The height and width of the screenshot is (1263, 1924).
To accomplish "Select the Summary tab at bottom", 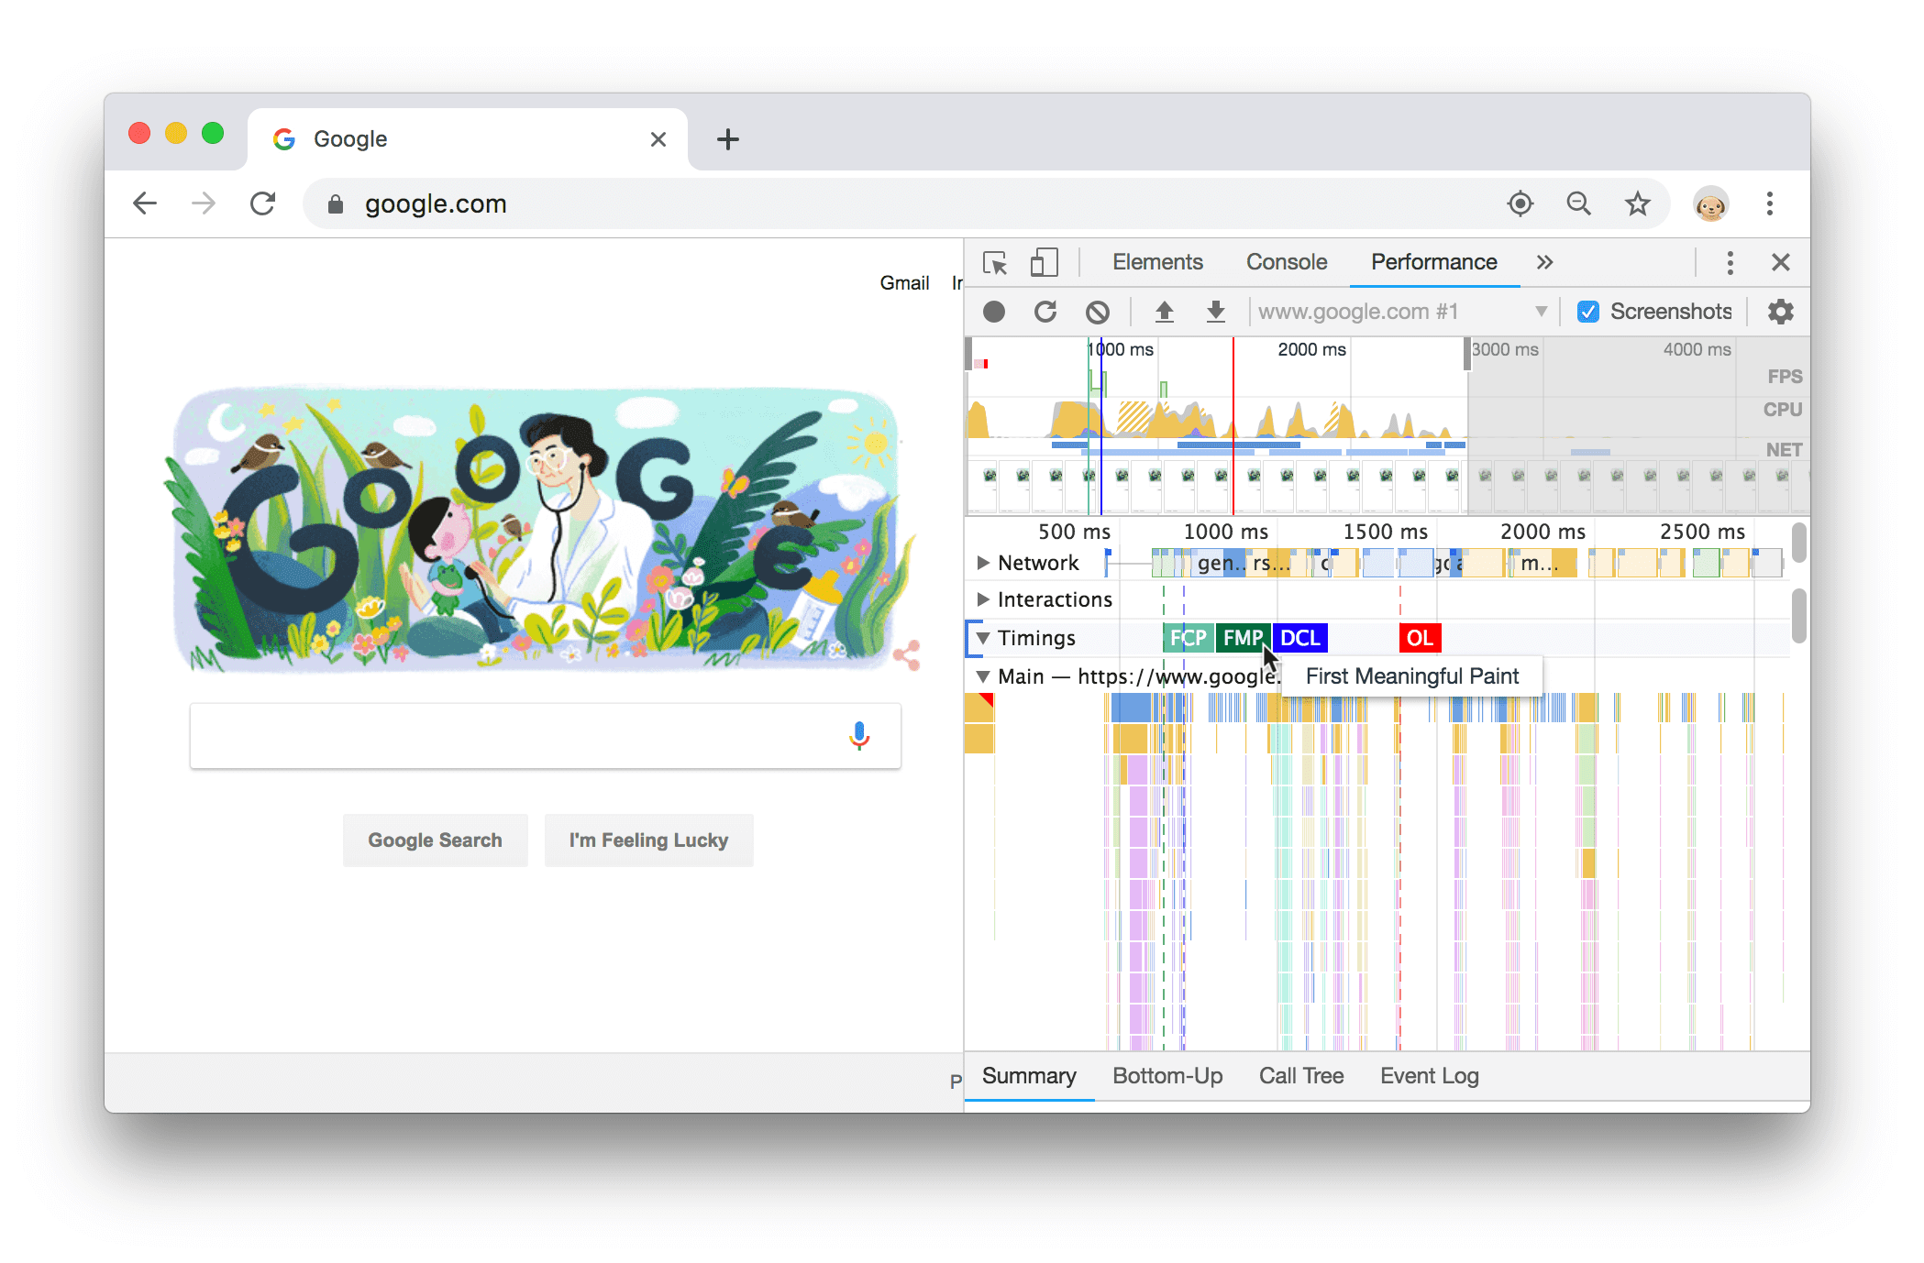I will 1027,1077.
